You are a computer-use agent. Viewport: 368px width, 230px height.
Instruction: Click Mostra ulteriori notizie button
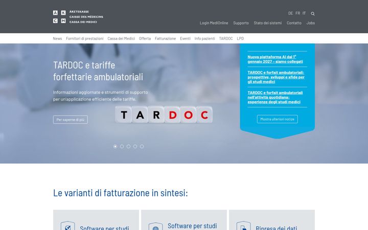pyautogui.click(x=277, y=119)
